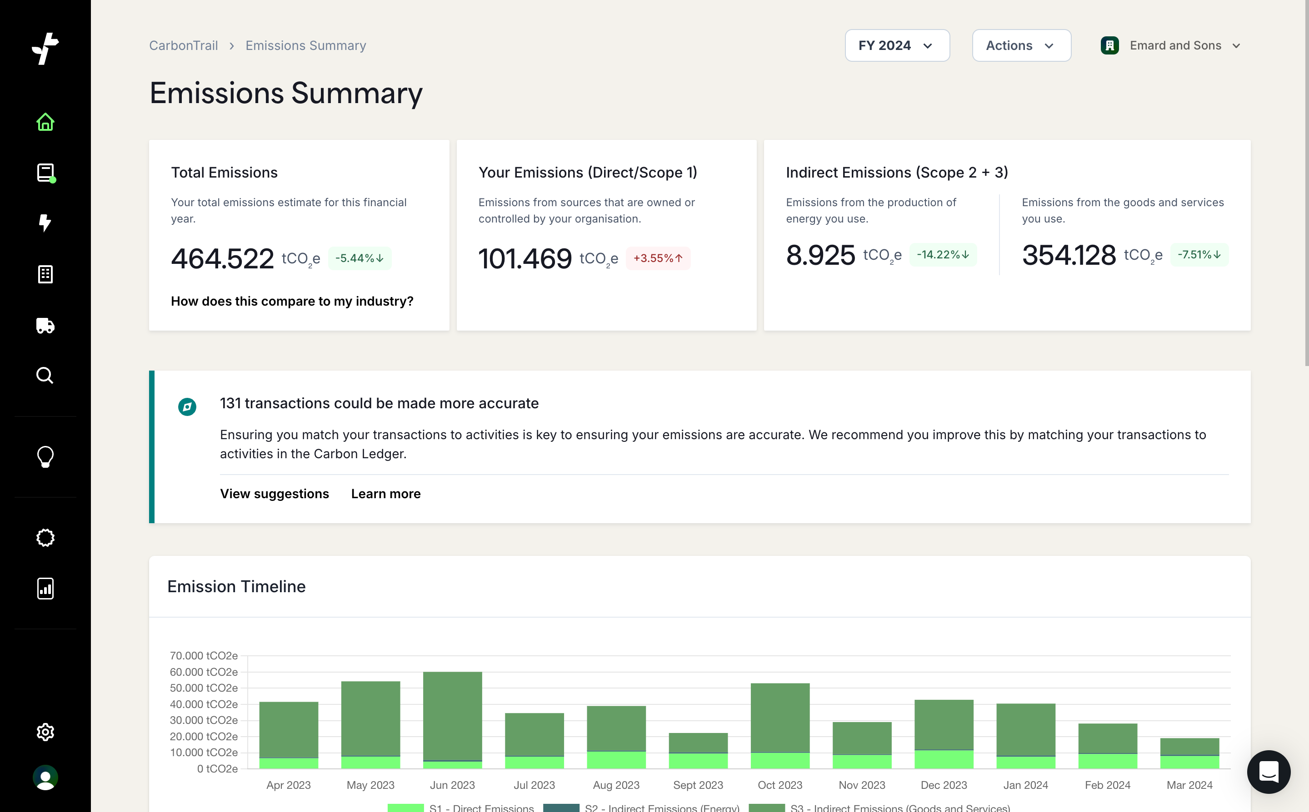Viewport: 1309px width, 812px height.
Task: Click View suggestions link
Action: (x=274, y=494)
